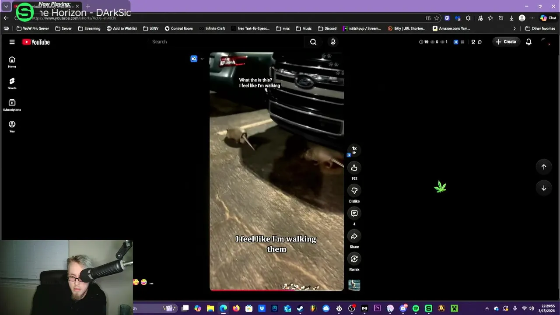Pause the playing Short video
This screenshot has width=560, height=315.
coord(276,171)
